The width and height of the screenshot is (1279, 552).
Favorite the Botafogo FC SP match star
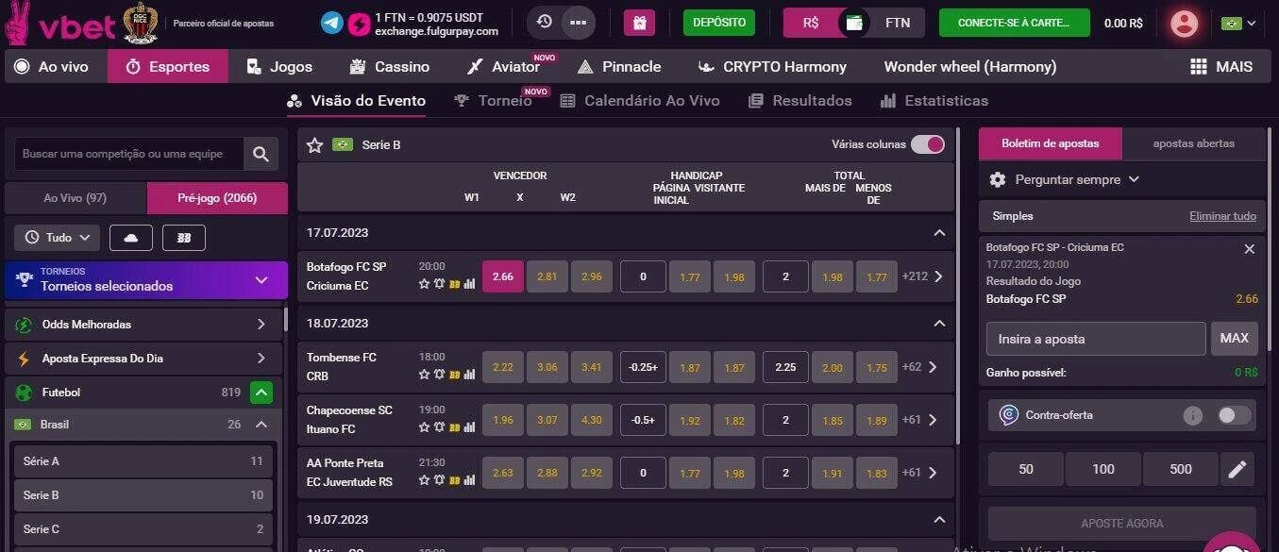[x=424, y=283]
